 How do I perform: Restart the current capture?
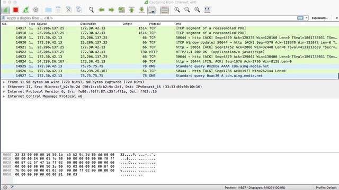[x=26, y=9]
